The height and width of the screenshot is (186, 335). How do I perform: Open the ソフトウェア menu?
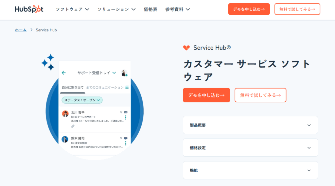pos(72,9)
